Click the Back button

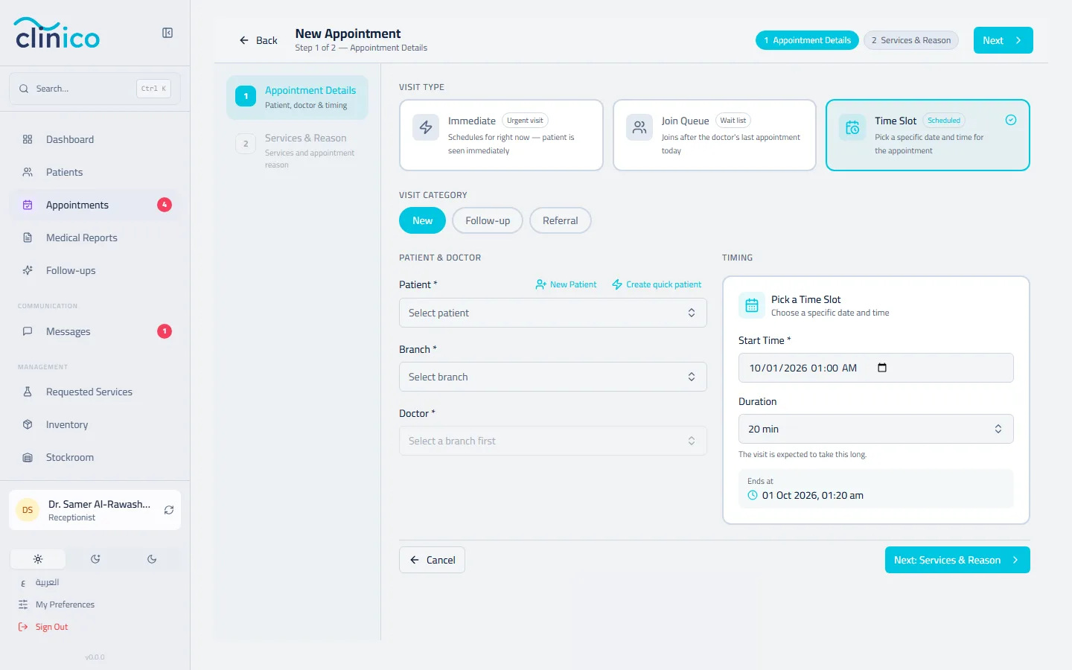[x=258, y=40]
